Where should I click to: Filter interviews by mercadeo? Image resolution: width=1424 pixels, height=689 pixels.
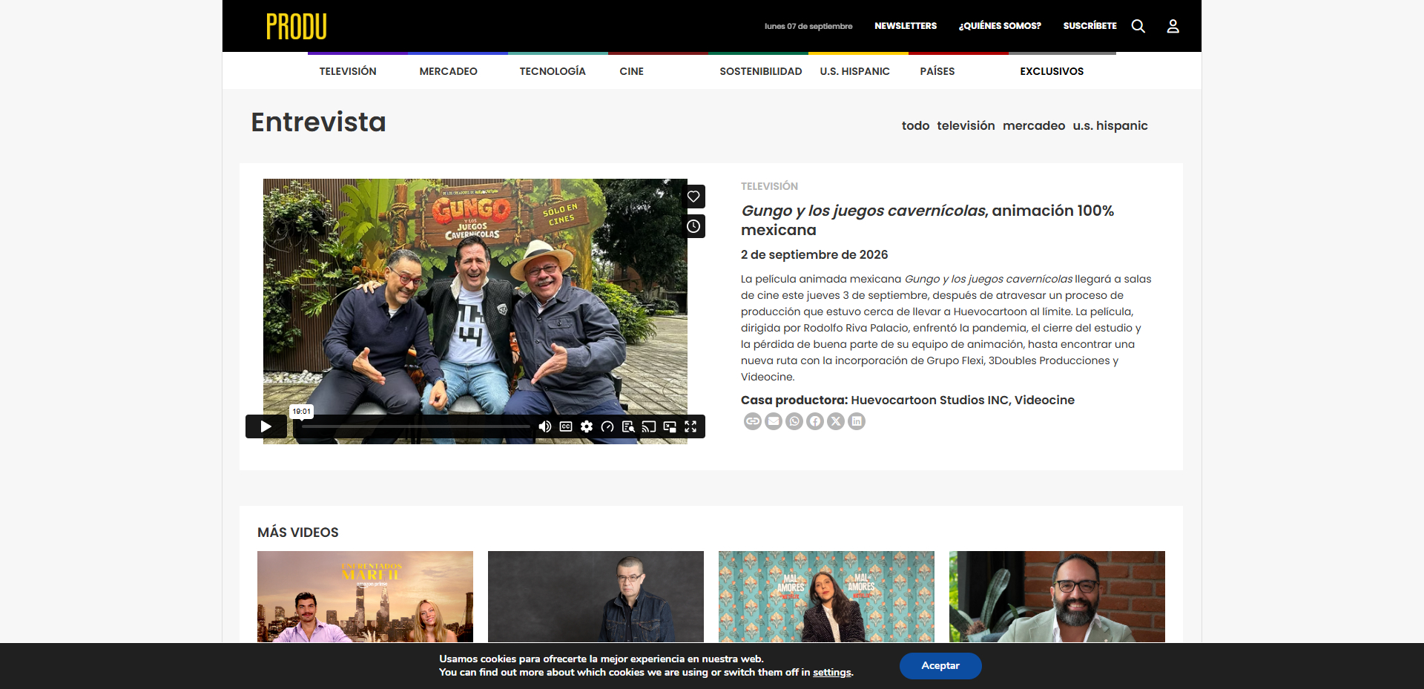pyautogui.click(x=1034, y=125)
